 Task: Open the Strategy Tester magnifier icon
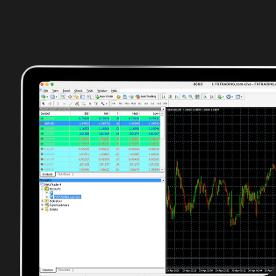coord(89,97)
